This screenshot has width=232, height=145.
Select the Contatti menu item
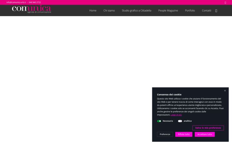point(207,11)
